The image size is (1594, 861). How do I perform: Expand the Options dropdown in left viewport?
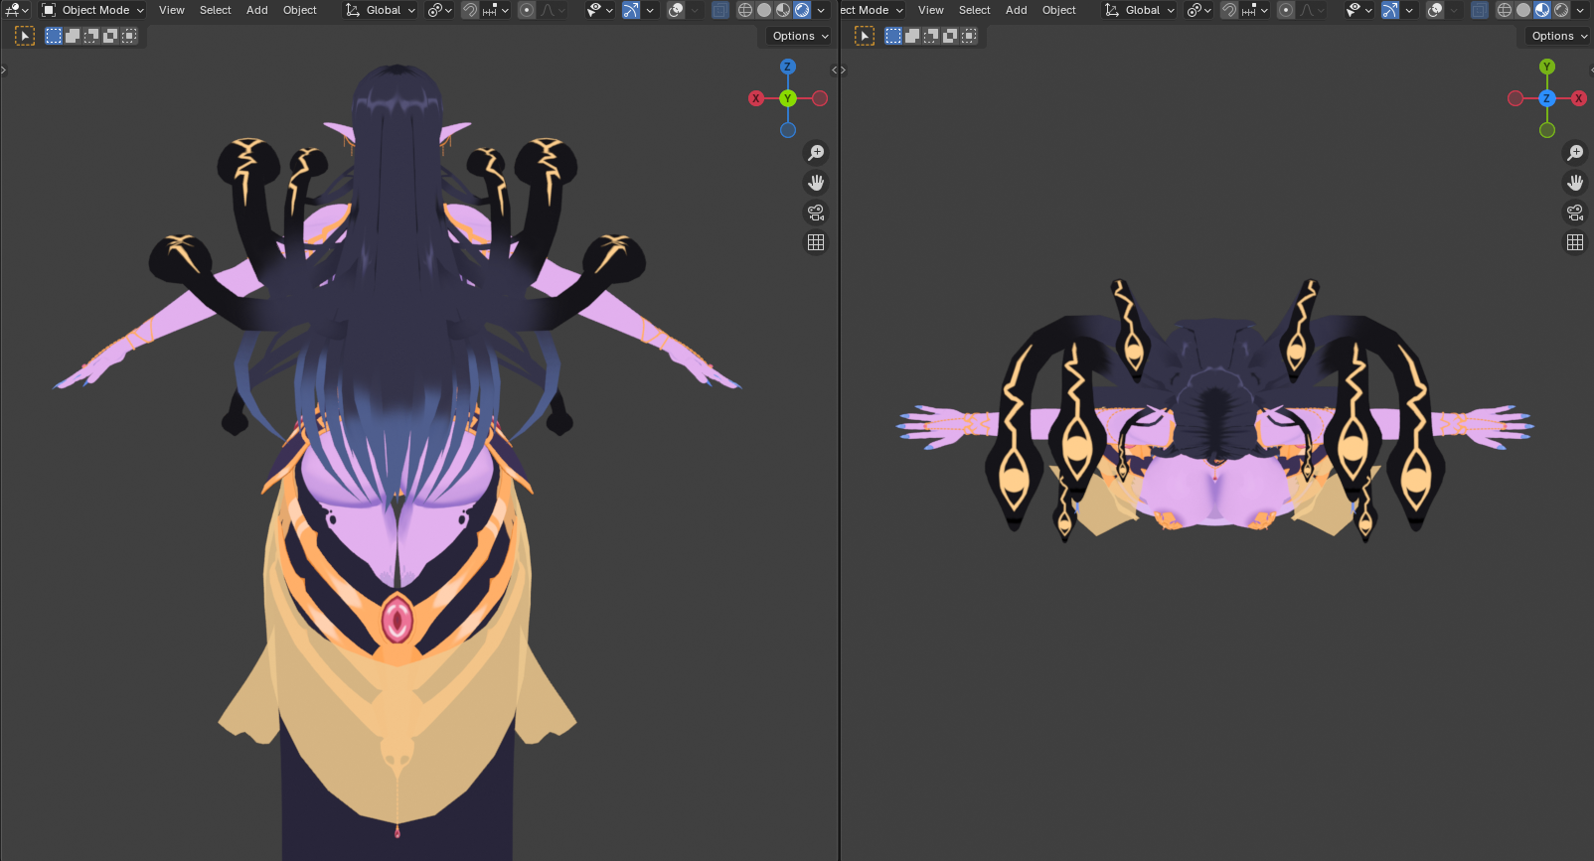(x=800, y=36)
